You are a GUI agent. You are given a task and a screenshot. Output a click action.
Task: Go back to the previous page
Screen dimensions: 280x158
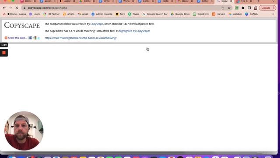[4, 8]
